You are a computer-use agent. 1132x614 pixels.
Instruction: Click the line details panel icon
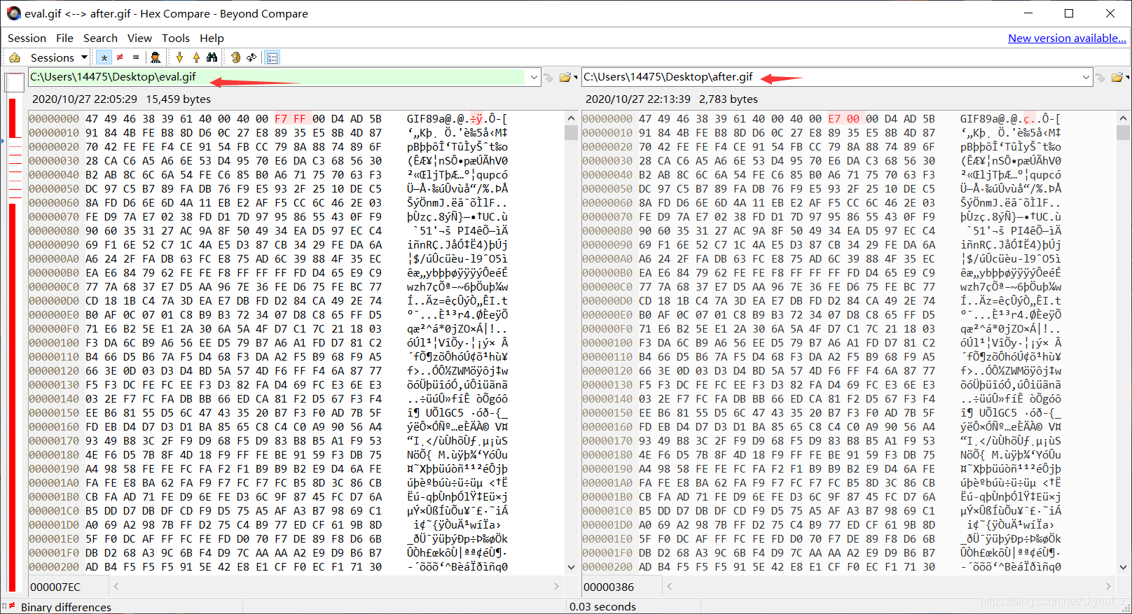coord(273,57)
